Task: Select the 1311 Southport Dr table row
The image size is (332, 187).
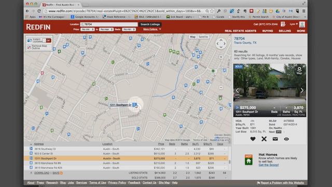Action: point(127,158)
